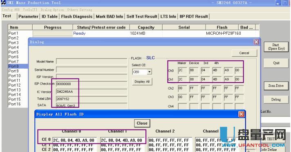This screenshot has height=152, width=291.
Task: Open the Others Setting menu
Action: [x=80, y=10]
